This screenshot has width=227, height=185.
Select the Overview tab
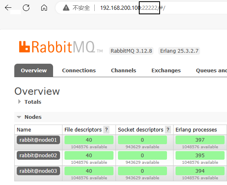pos(34,71)
